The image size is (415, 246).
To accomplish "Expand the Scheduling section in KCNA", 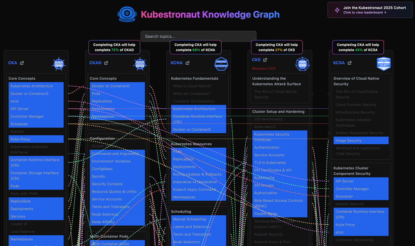I will (x=181, y=211).
